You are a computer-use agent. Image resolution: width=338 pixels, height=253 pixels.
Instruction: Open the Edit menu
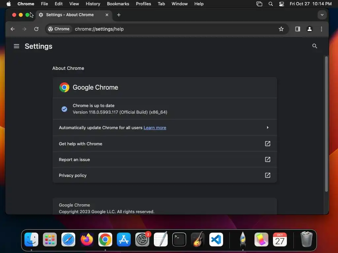pos(58,4)
